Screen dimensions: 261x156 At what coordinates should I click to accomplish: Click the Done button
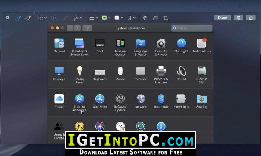coord(223,17)
